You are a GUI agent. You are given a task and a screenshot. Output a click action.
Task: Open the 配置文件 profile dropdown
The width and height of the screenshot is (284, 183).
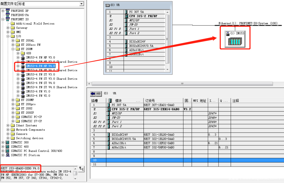click(82, 4)
